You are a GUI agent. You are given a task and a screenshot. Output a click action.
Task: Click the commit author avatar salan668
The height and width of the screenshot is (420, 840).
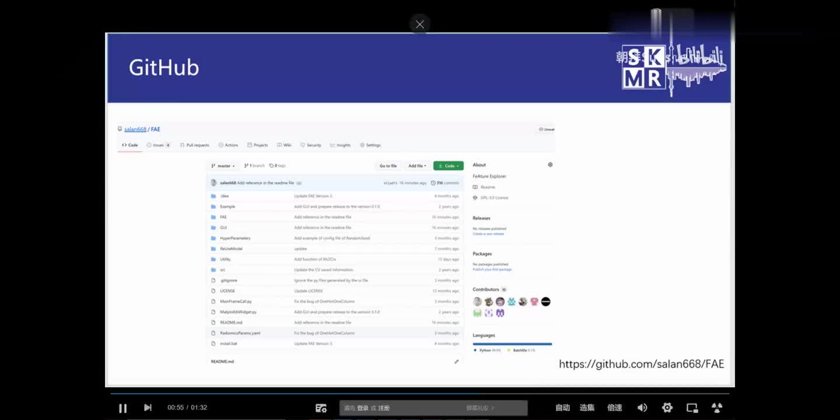point(213,183)
